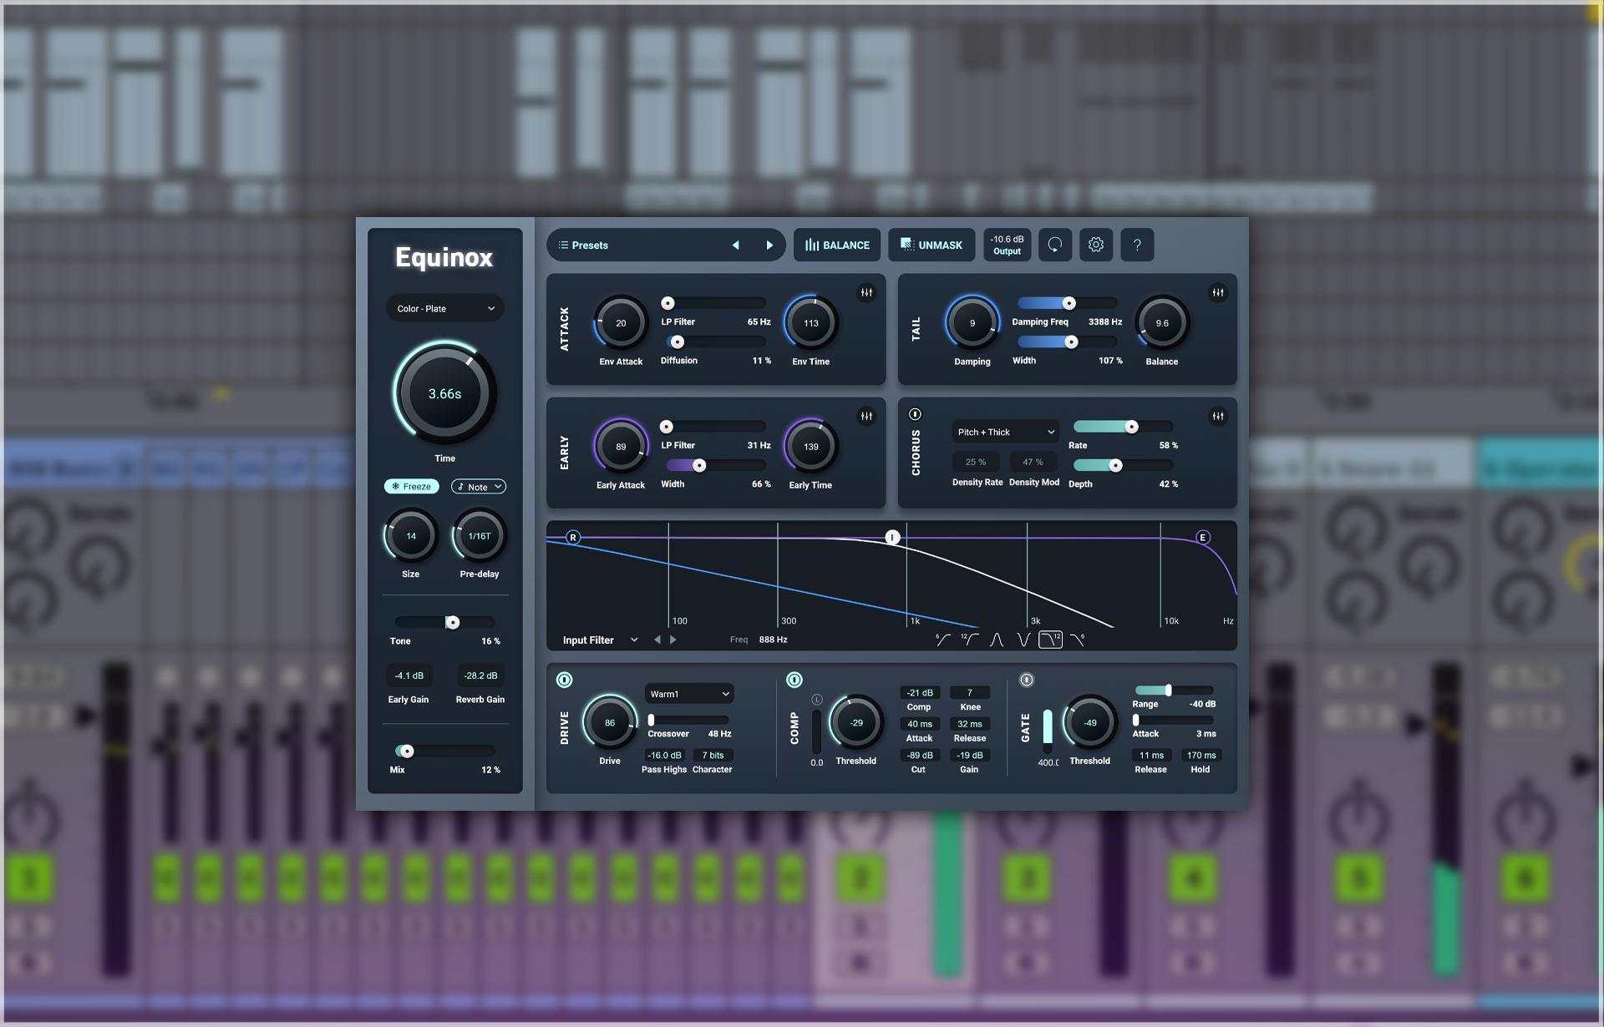
Task: Select the E node on filter graph
Action: click(x=1203, y=537)
